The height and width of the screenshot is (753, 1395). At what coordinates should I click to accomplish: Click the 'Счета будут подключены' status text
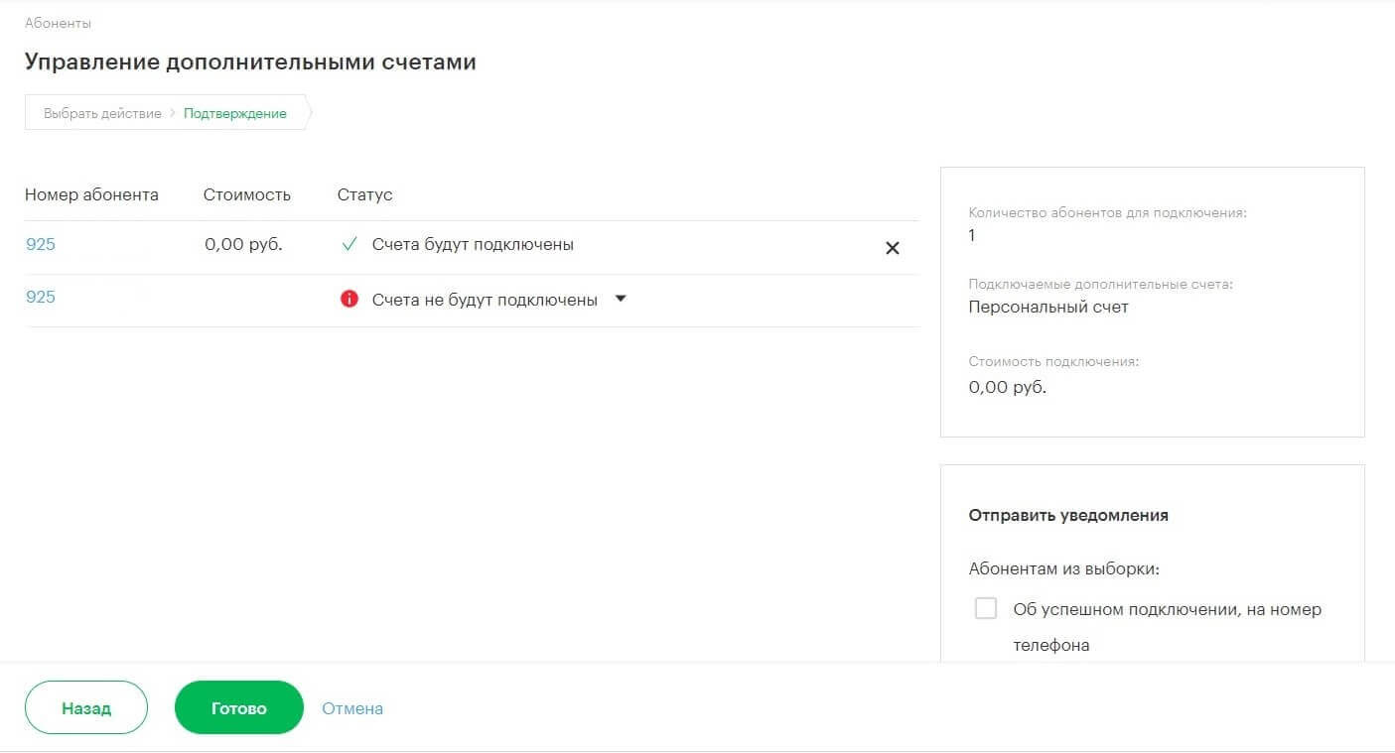click(473, 244)
